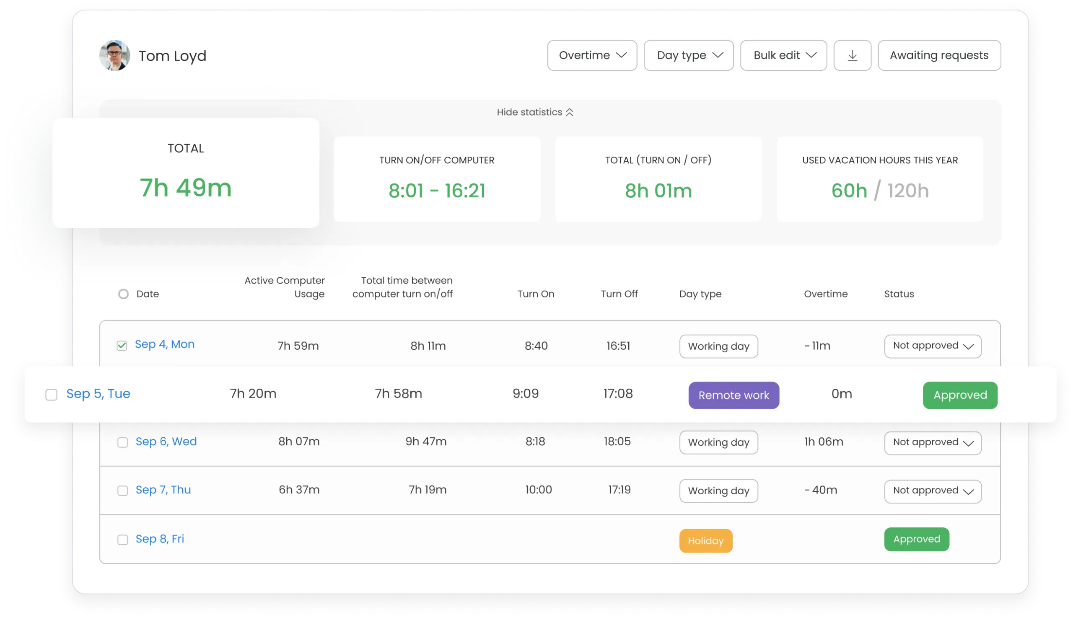
Task: Click the Active Computer Usage column header
Action: coord(285,287)
